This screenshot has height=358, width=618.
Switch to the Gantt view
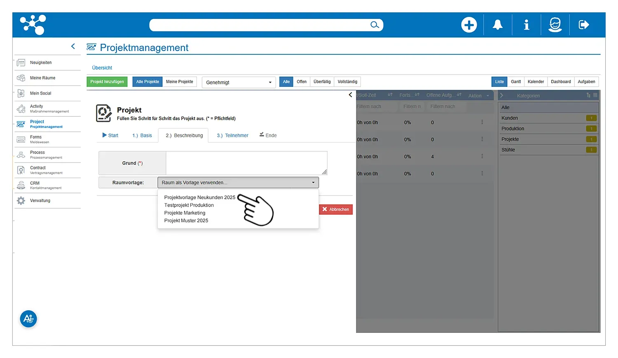515,82
